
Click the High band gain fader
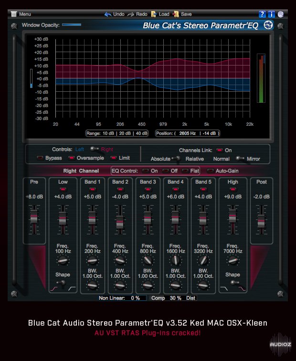point(233,216)
